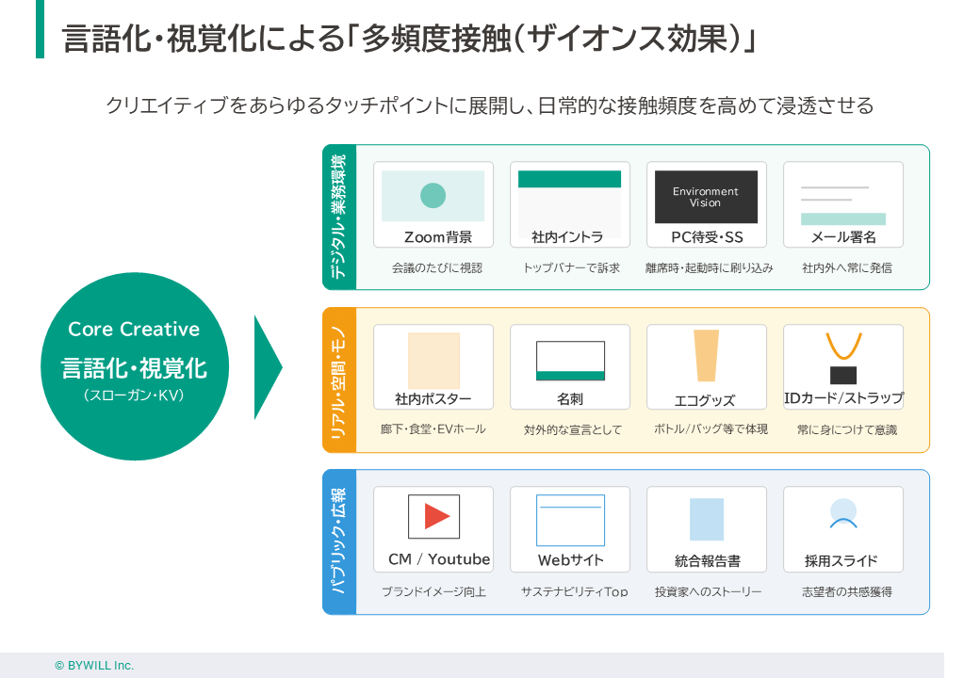980x678 pixels.
Task: Click the メール署名 signature icon
Action: tap(842, 206)
